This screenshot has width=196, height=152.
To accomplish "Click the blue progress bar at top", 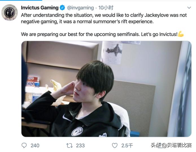I will click(21, 0).
